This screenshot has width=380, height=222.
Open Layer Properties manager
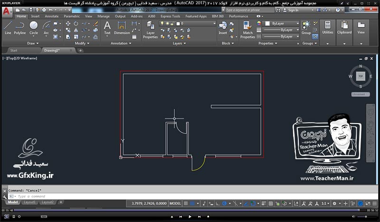pyautogui.click(x=150, y=29)
